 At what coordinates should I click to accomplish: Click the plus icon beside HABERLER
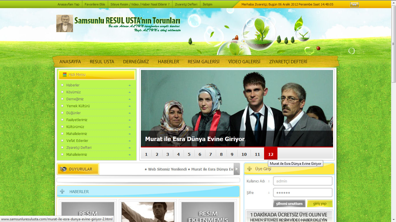[62, 191]
